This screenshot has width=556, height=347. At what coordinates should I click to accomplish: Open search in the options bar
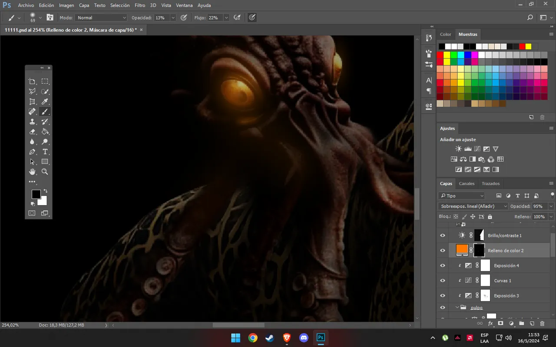click(530, 18)
